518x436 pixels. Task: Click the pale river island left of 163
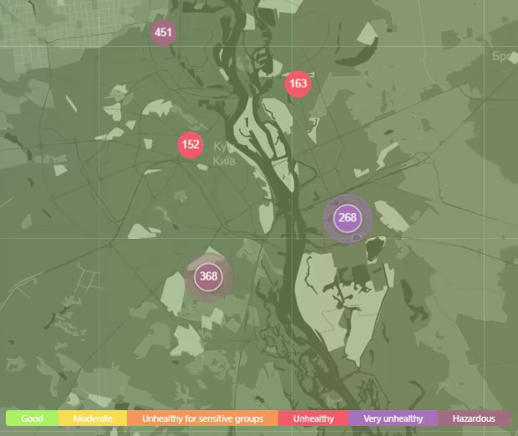point(272,110)
